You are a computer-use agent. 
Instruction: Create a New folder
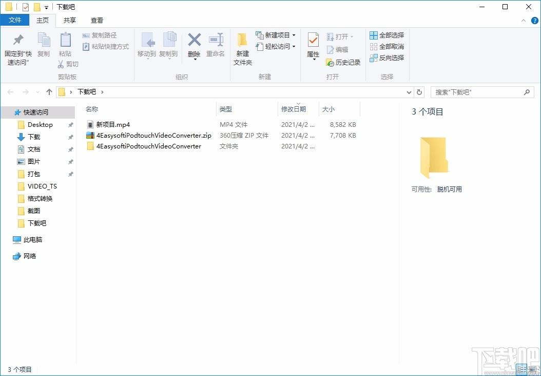pos(243,49)
